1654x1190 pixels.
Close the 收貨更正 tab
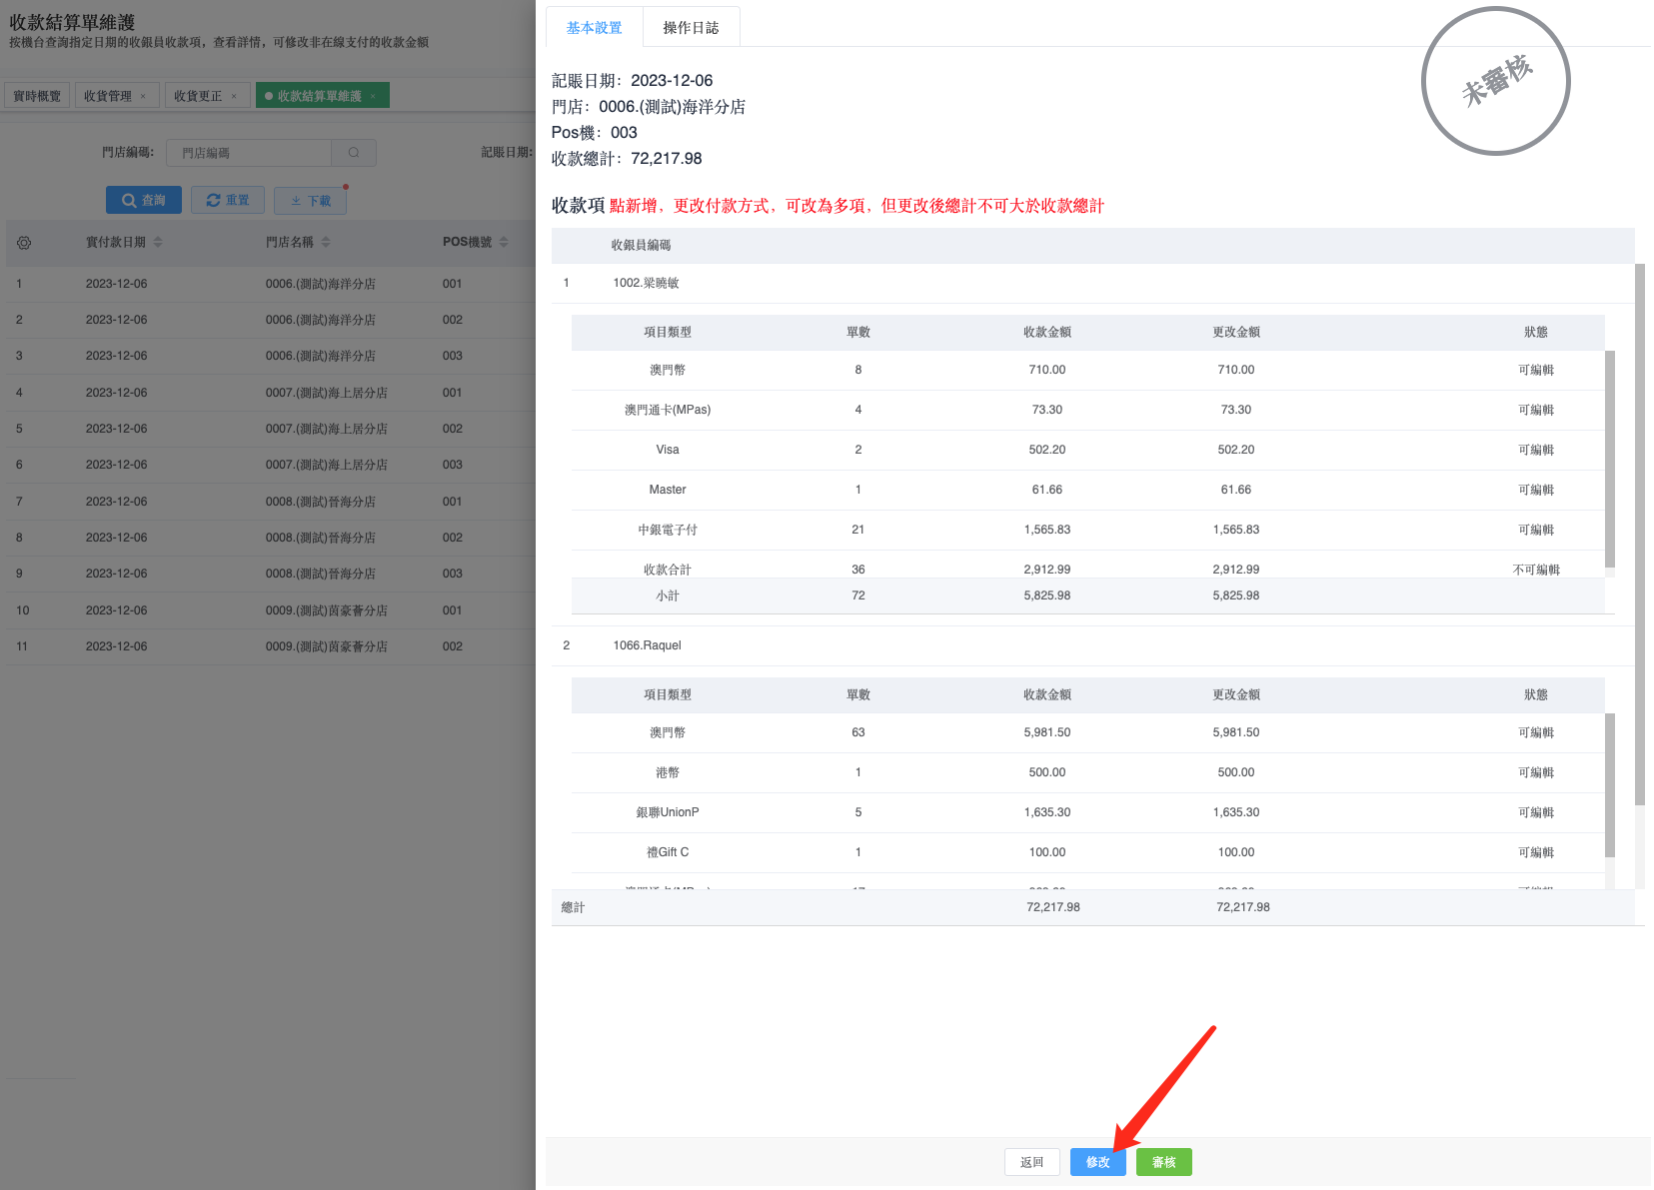tap(234, 97)
